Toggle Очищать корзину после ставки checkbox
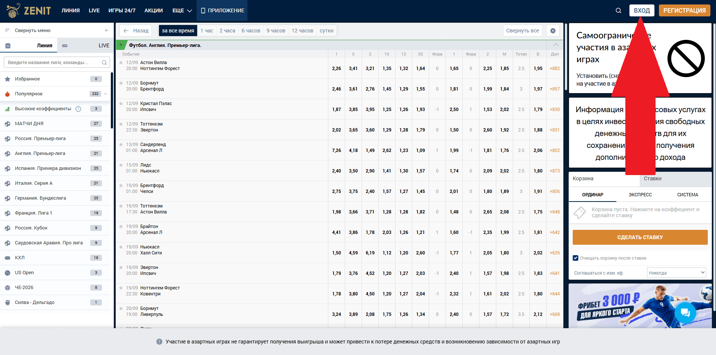 (x=575, y=258)
